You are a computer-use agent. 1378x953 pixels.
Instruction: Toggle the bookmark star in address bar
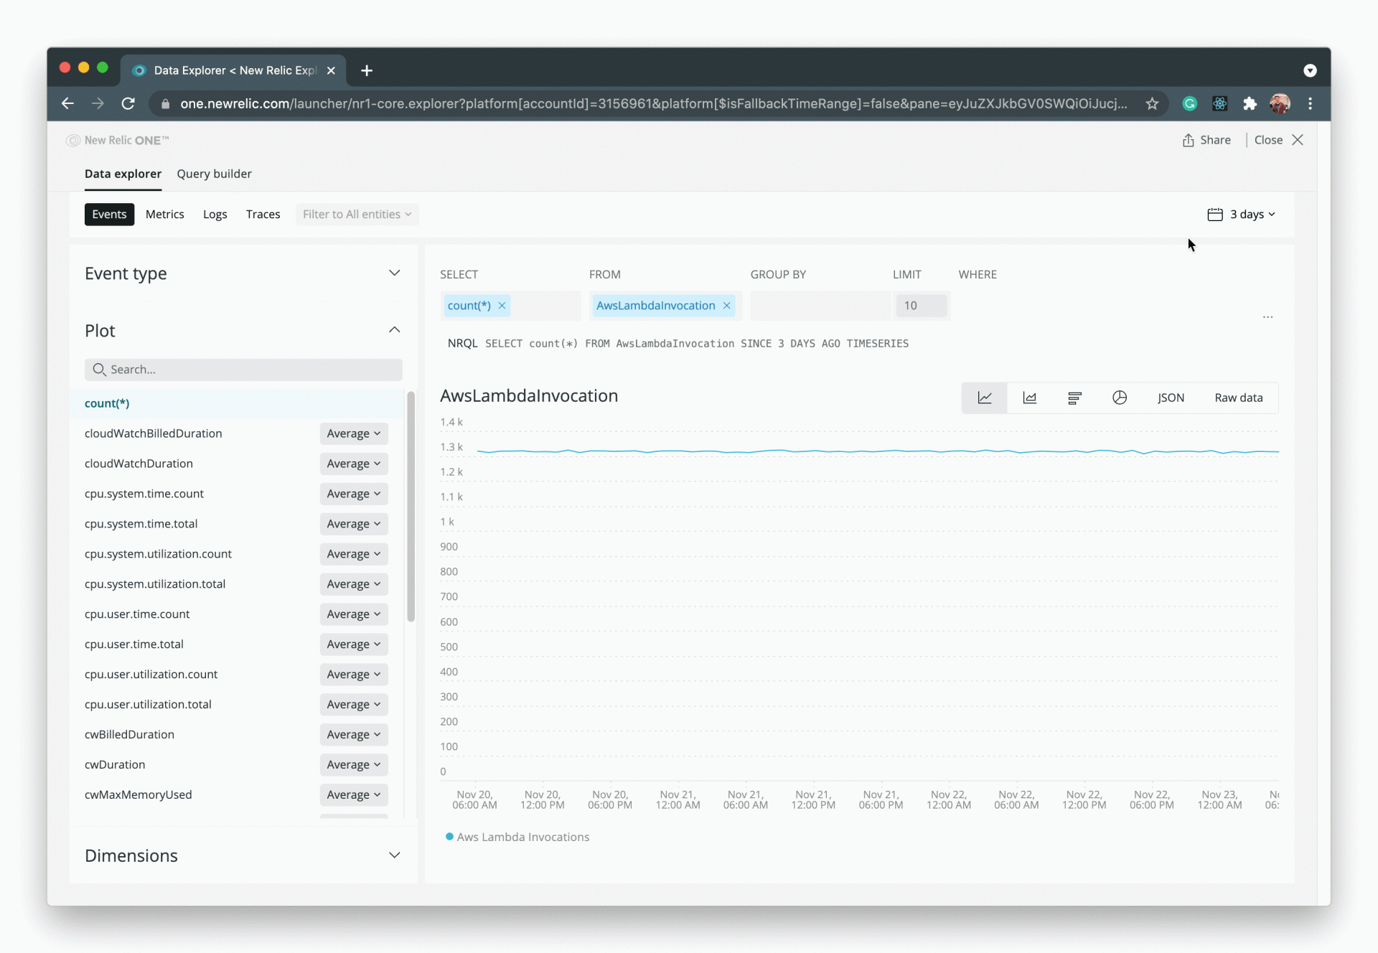(x=1152, y=103)
